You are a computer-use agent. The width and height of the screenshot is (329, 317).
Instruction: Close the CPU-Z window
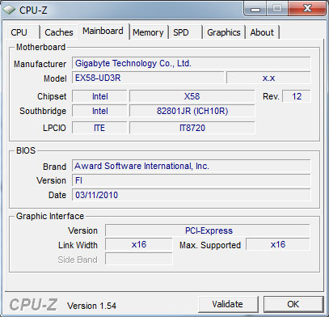click(307, 9)
